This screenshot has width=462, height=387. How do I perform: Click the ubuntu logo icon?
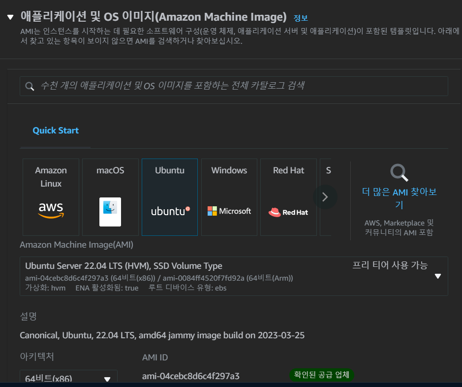[x=170, y=211]
